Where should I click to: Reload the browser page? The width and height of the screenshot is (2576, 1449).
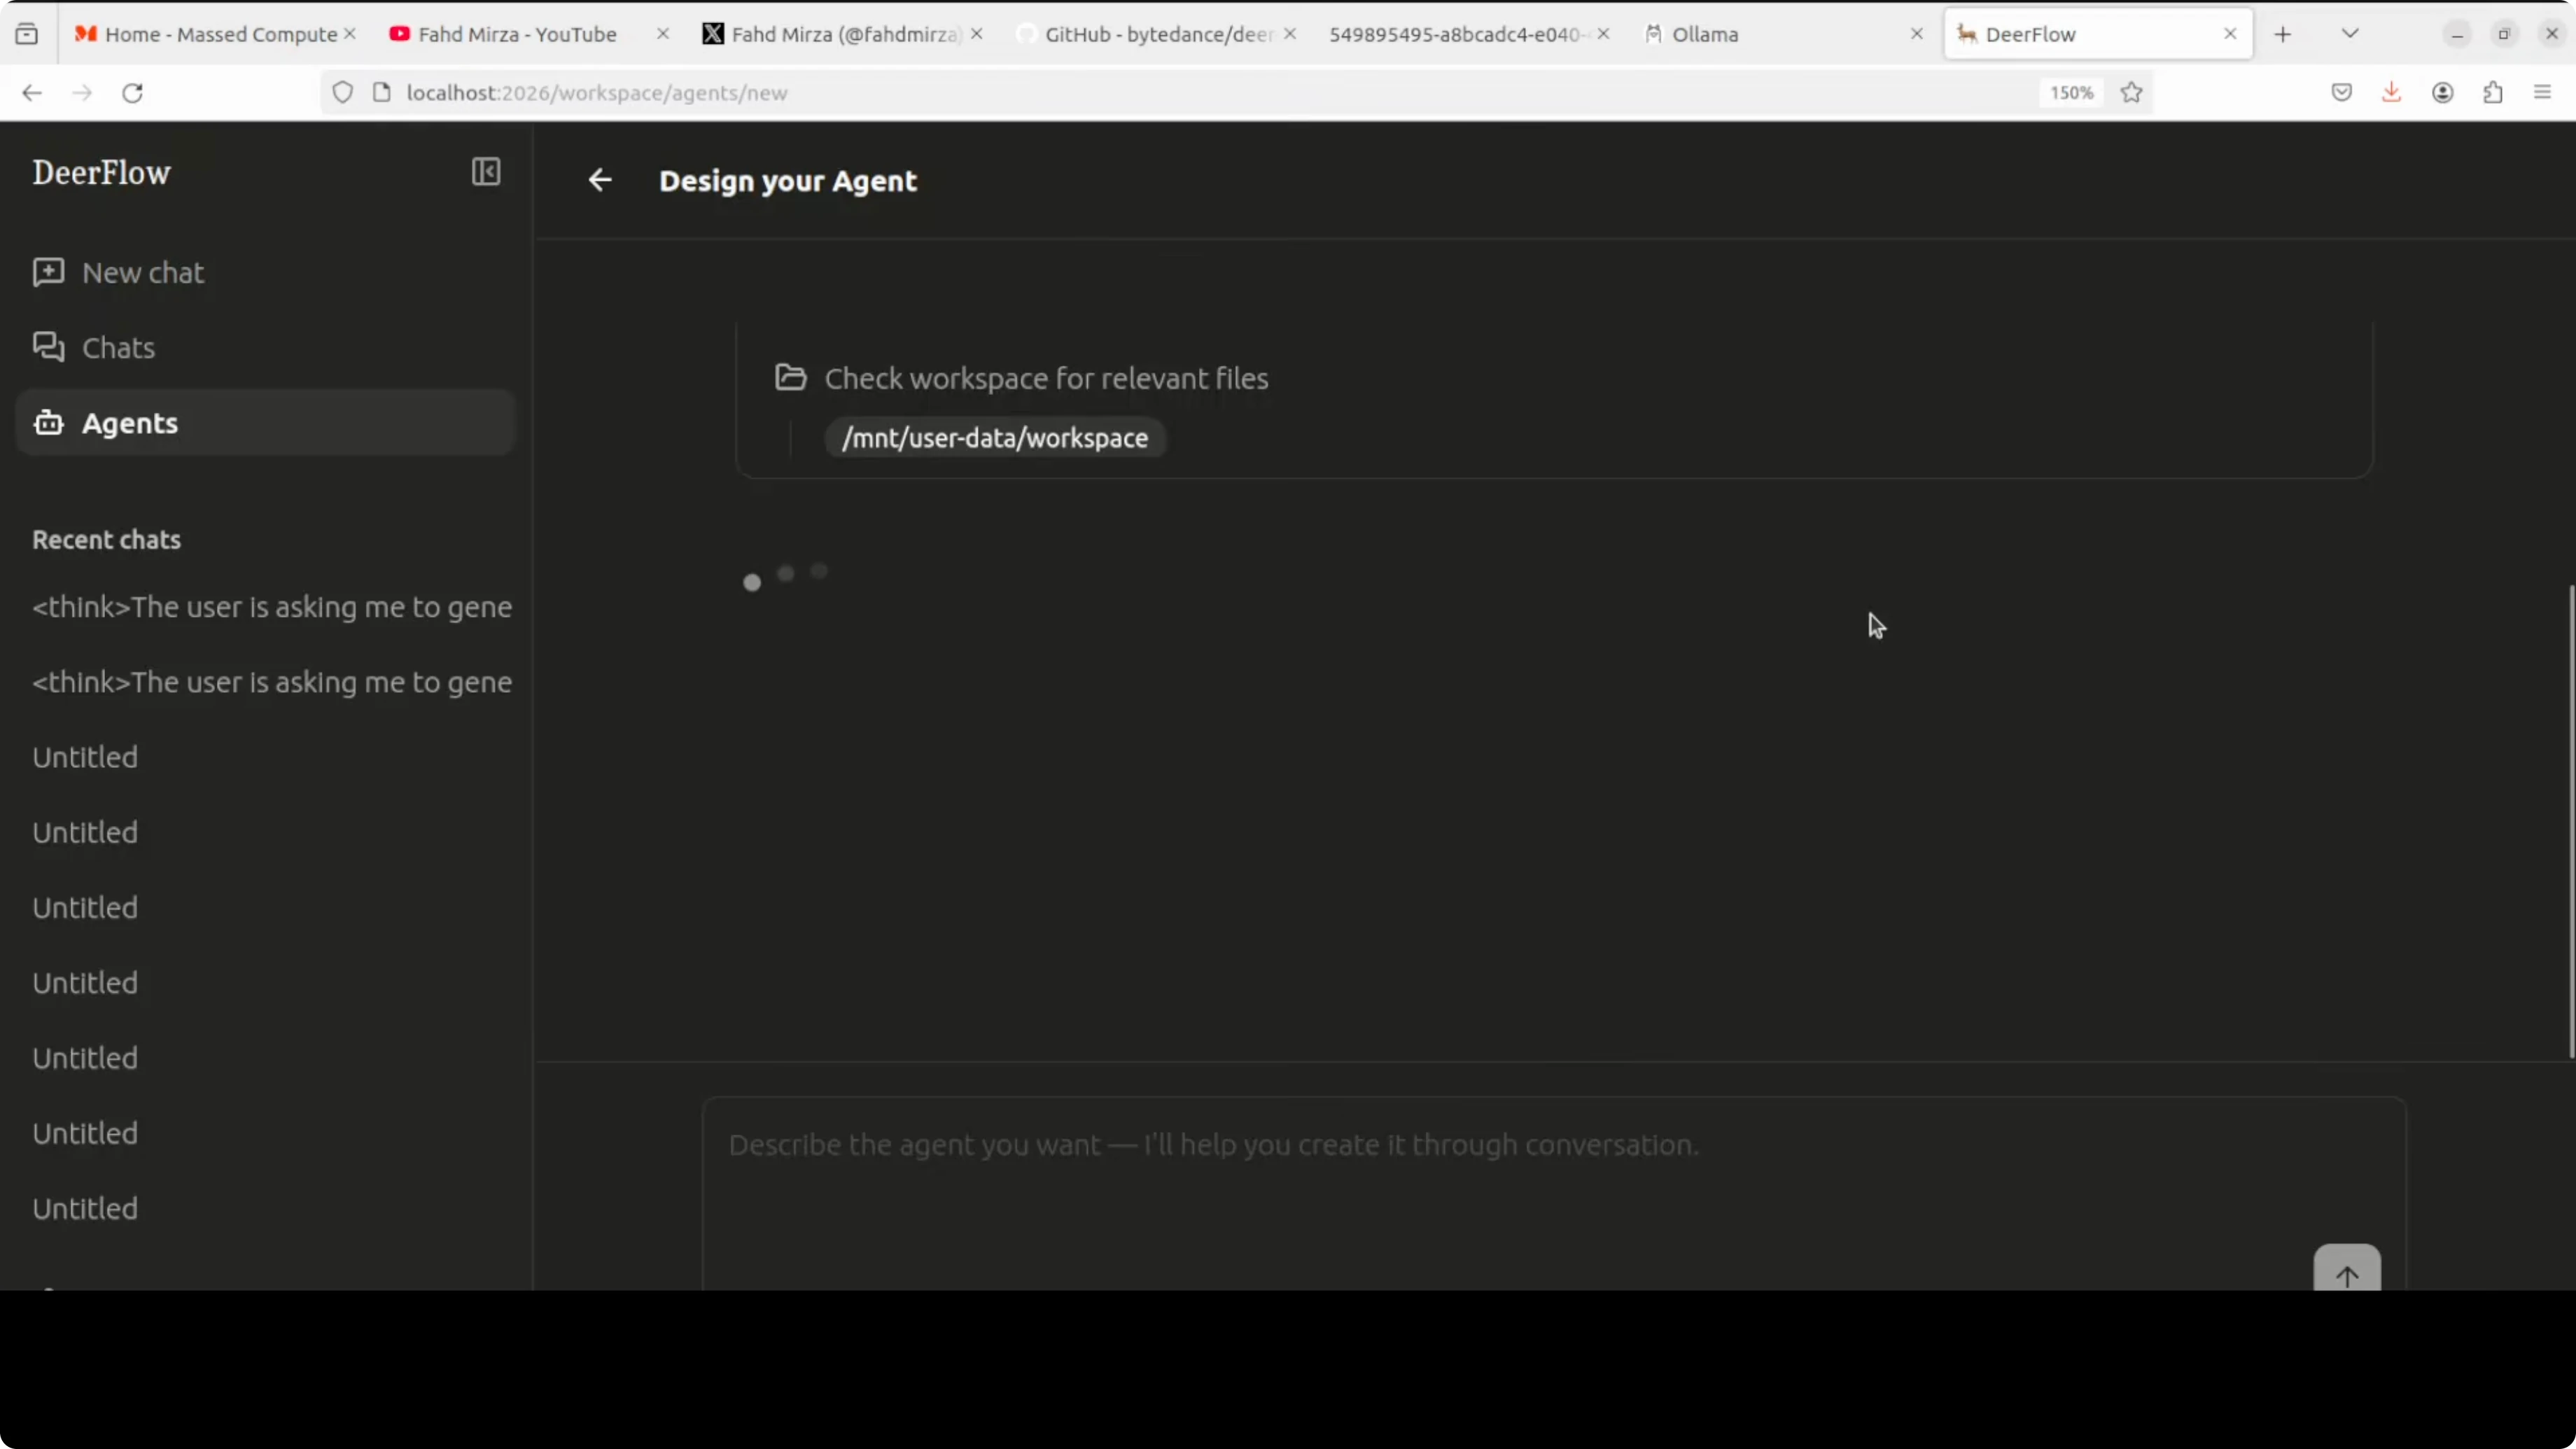pos(132,93)
